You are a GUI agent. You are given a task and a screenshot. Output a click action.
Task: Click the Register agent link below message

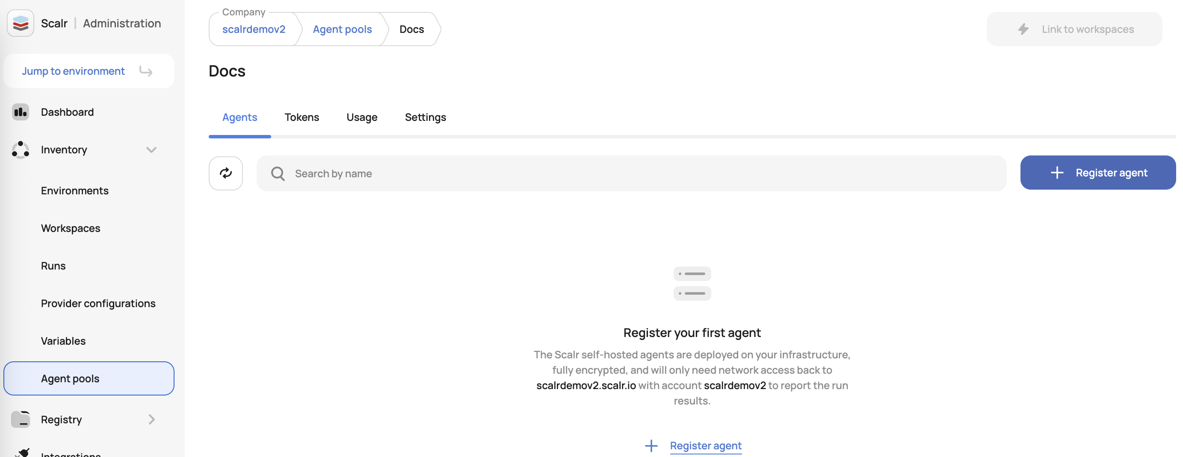coord(705,445)
